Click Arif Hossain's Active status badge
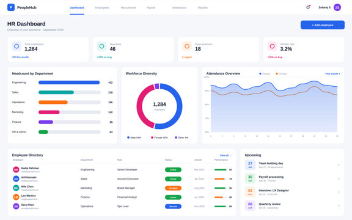The width and height of the screenshot is (352, 220). [x=173, y=179]
